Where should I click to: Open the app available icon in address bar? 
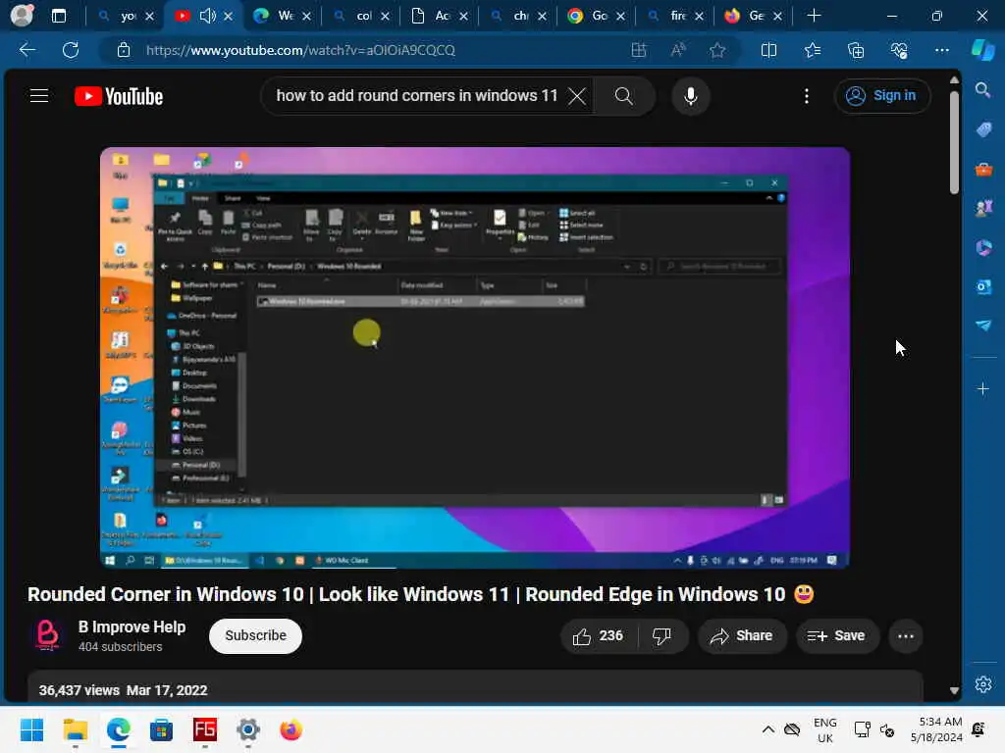[x=639, y=50]
